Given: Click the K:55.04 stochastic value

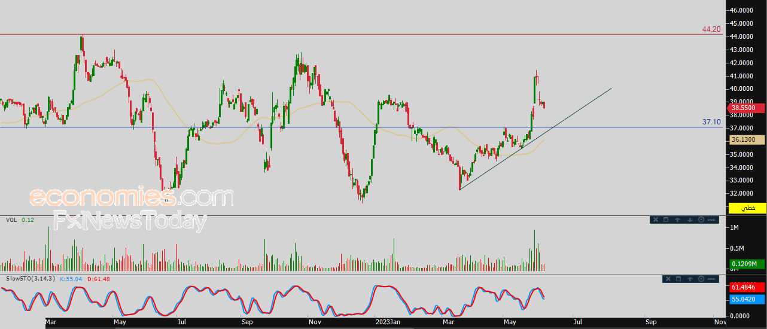Looking at the screenshot, I should [72, 279].
